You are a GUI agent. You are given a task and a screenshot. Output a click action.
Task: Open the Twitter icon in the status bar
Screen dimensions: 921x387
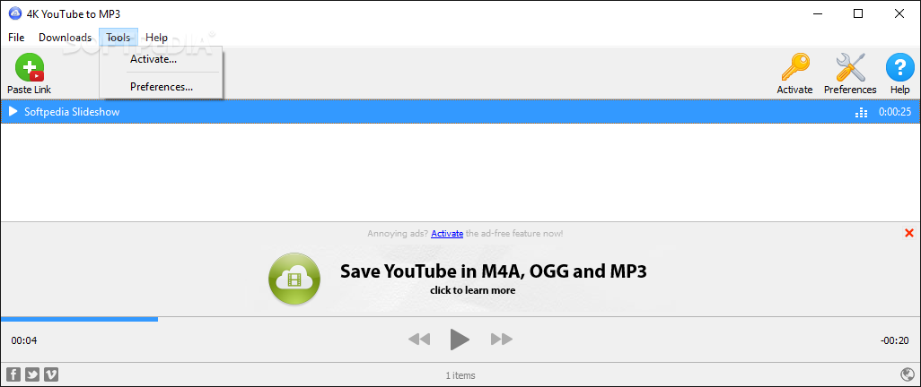pyautogui.click(x=32, y=374)
